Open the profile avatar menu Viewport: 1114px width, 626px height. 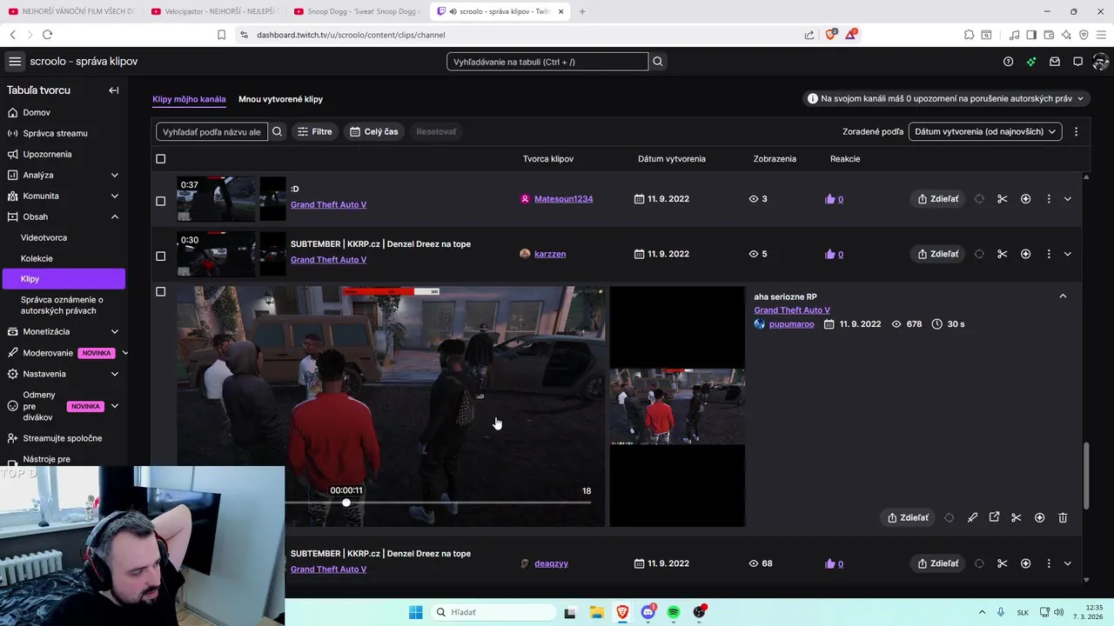pos(1100,62)
